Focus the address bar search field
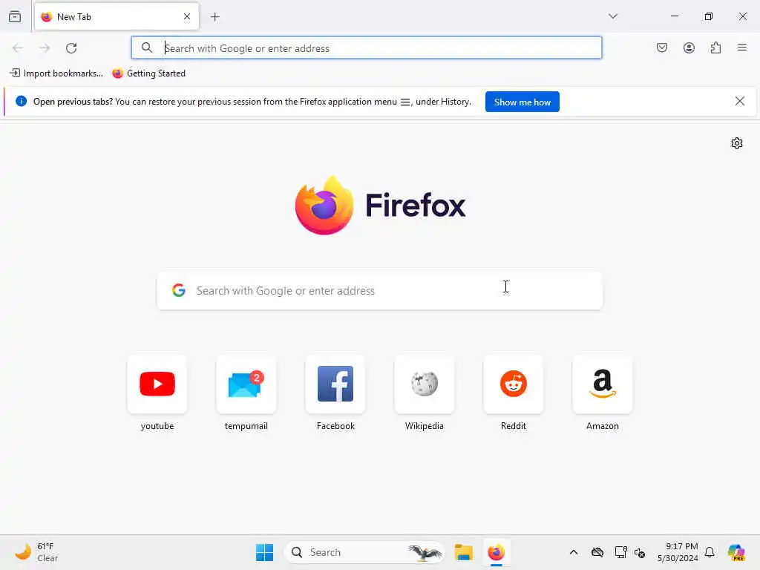Image resolution: width=760 pixels, height=570 pixels. pyautogui.click(x=367, y=48)
